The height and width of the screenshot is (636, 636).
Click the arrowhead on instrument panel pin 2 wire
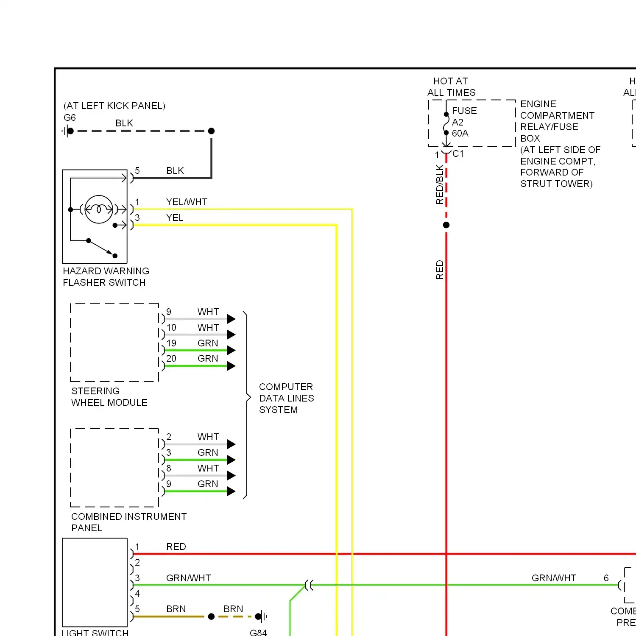click(x=231, y=444)
